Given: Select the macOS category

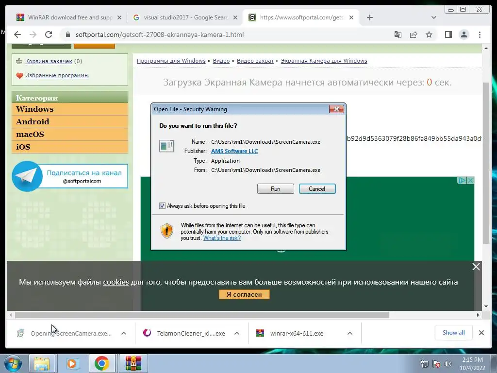Looking at the screenshot, I should pyautogui.click(x=70, y=135).
